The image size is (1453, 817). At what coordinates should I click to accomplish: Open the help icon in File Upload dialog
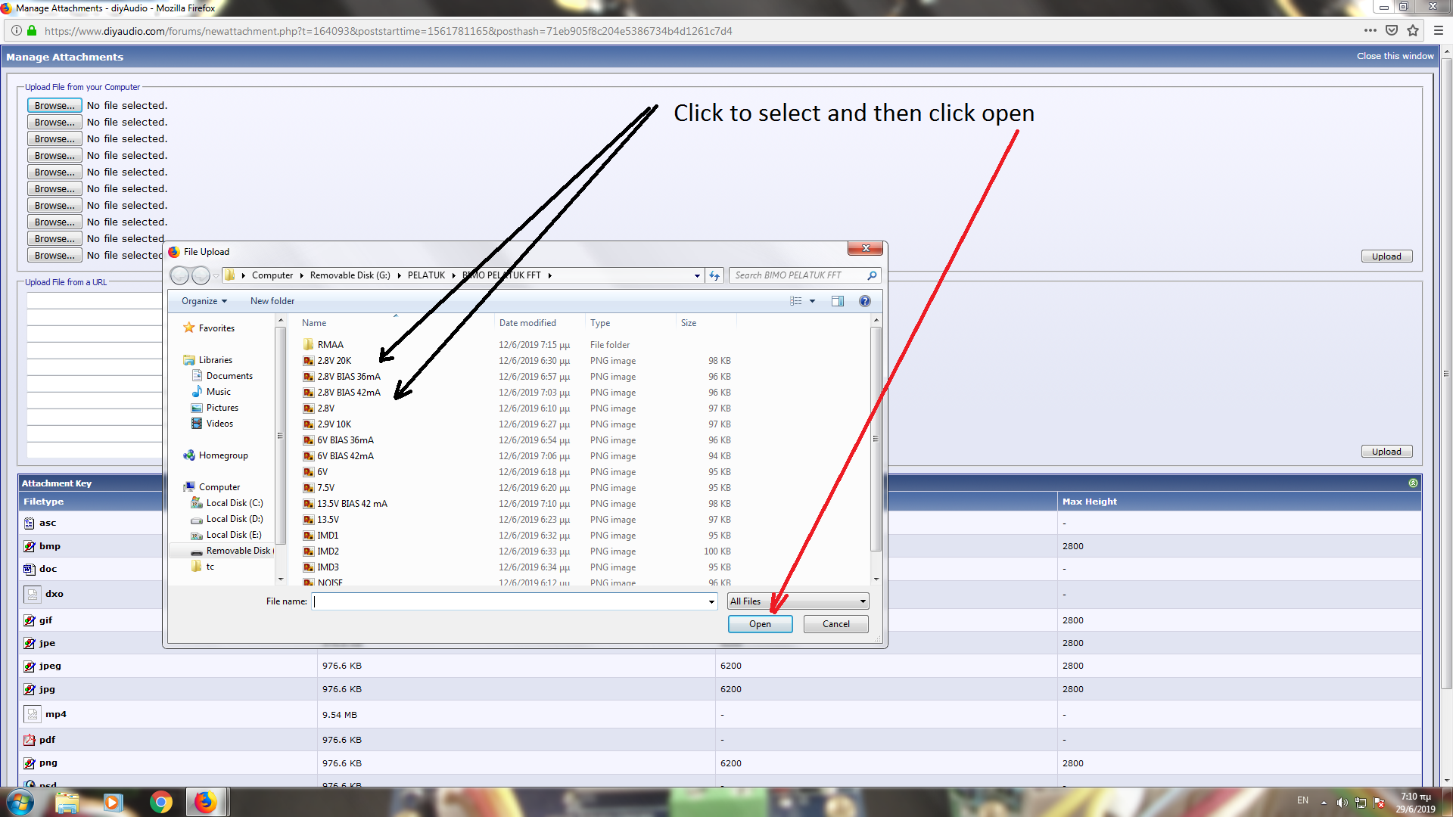coord(865,301)
